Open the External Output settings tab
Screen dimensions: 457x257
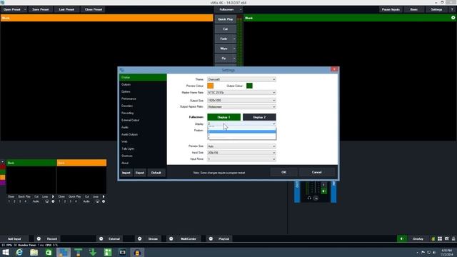coord(143,120)
